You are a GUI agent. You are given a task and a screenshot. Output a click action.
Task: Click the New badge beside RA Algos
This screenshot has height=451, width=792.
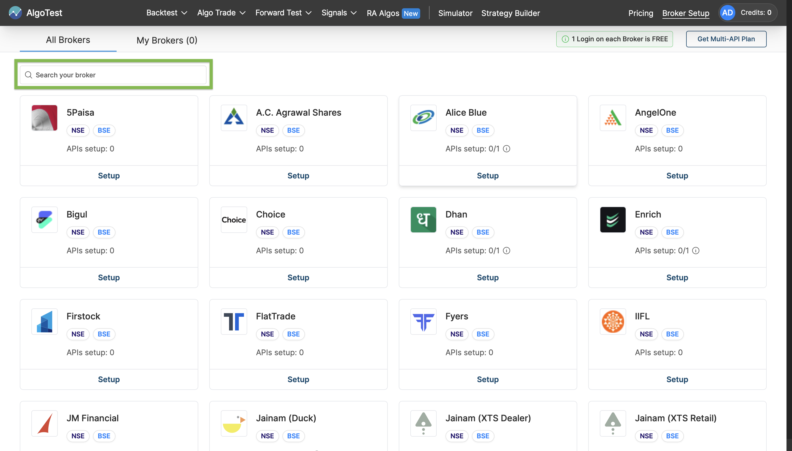[411, 13]
